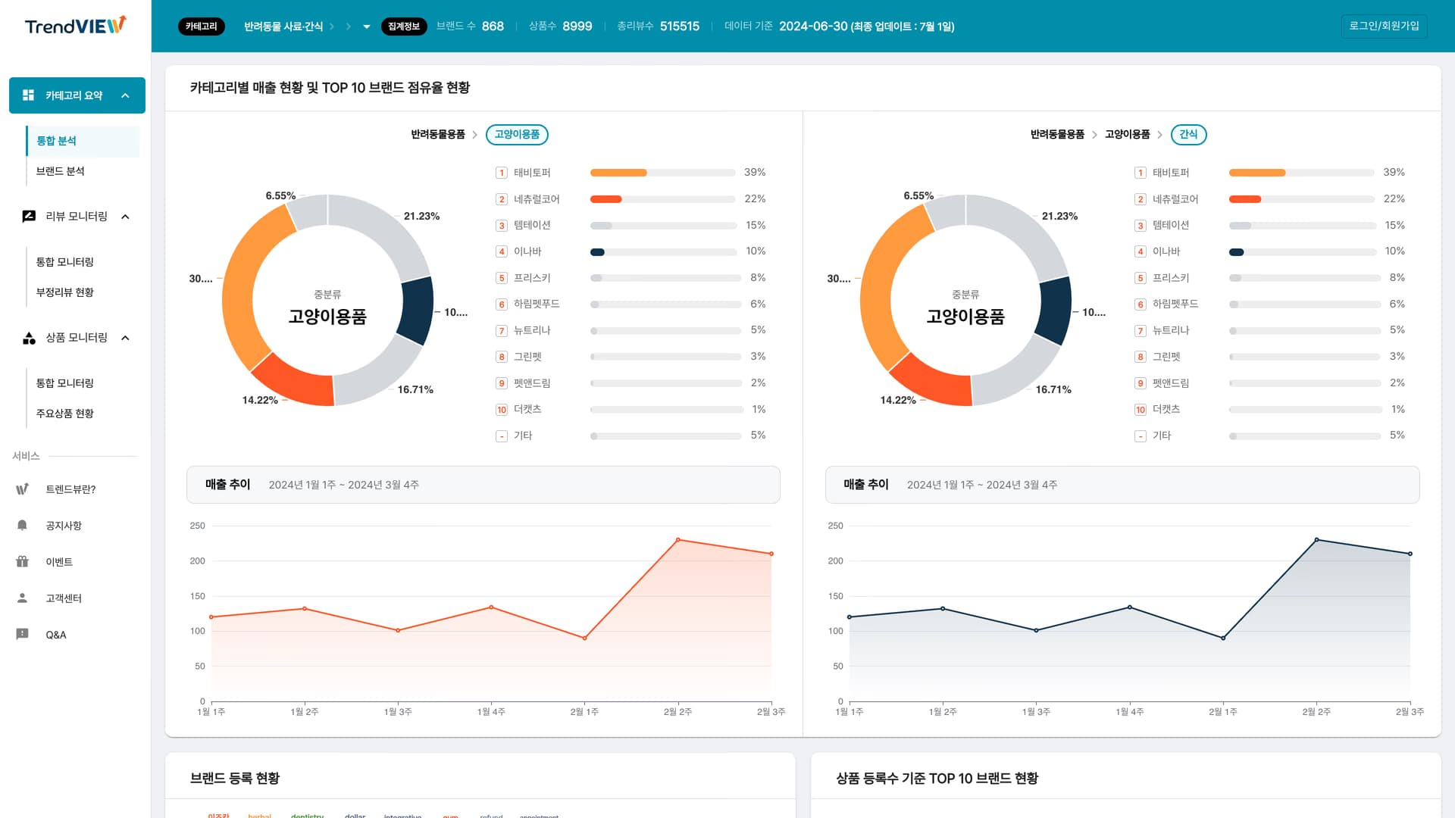This screenshot has height=818, width=1455.
Task: Click Q&A service link
Action: click(x=56, y=635)
